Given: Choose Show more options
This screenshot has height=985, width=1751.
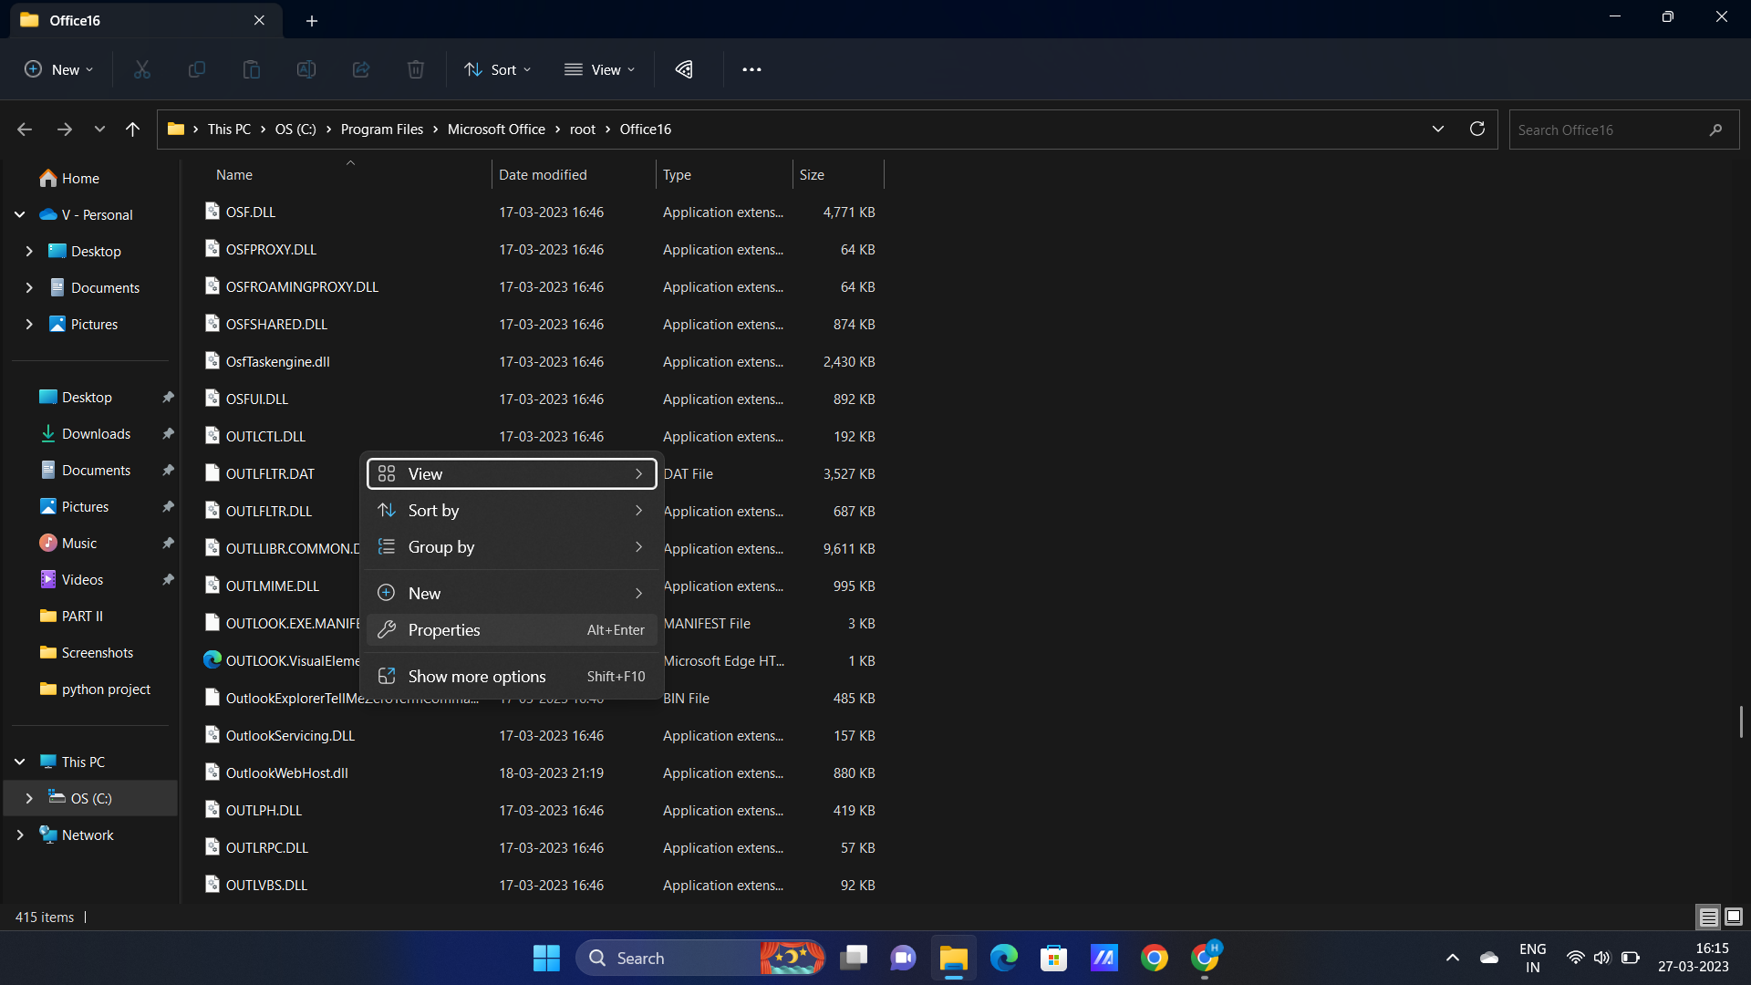Looking at the screenshot, I should click(512, 677).
